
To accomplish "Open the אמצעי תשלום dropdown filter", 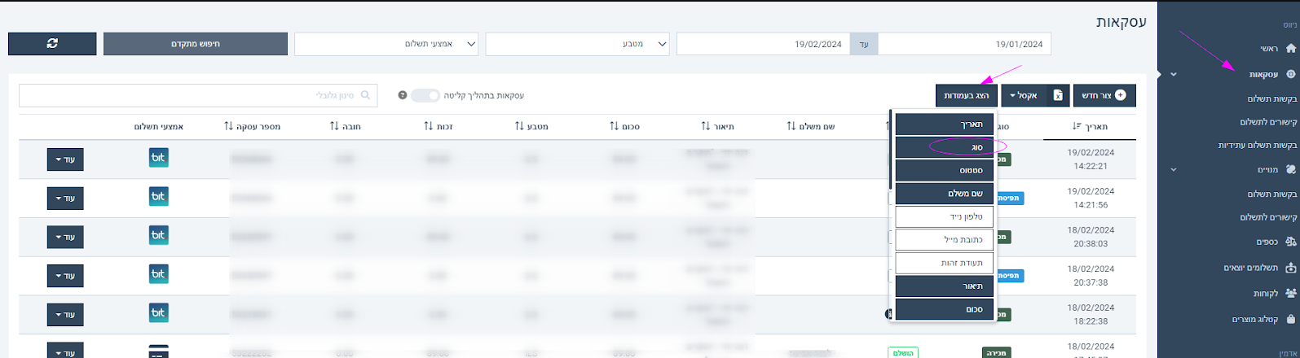I will [x=386, y=44].
